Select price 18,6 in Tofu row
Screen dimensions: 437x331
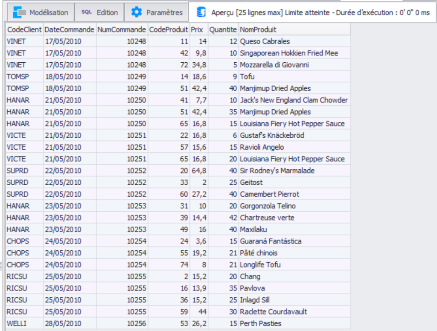point(199,76)
